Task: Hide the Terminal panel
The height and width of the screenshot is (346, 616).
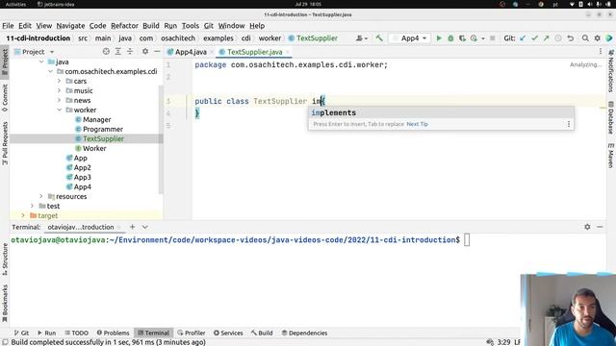Action: pyautogui.click(x=600, y=227)
